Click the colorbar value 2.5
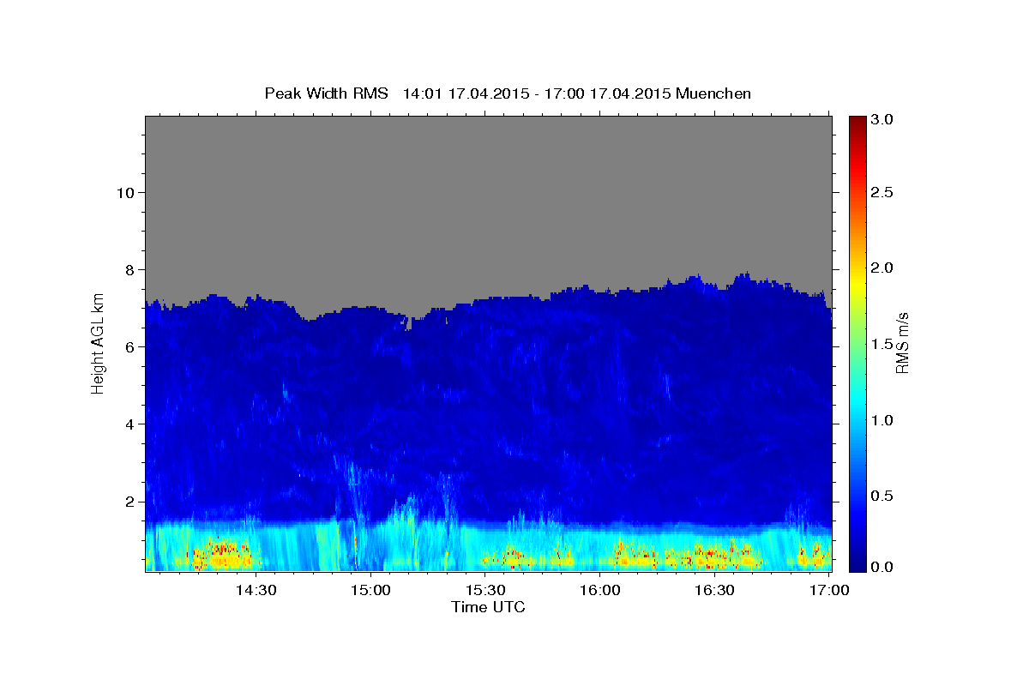This screenshot has height=686, width=1029. [883, 192]
